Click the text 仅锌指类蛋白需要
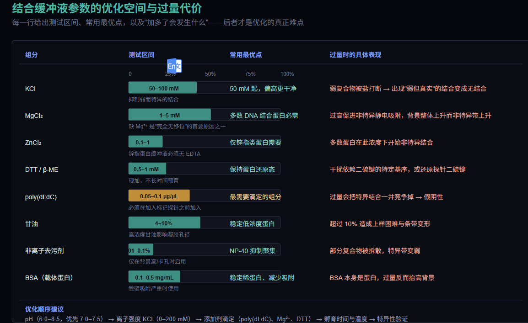Image resolution: width=528 pixels, height=323 pixels. coord(256,143)
